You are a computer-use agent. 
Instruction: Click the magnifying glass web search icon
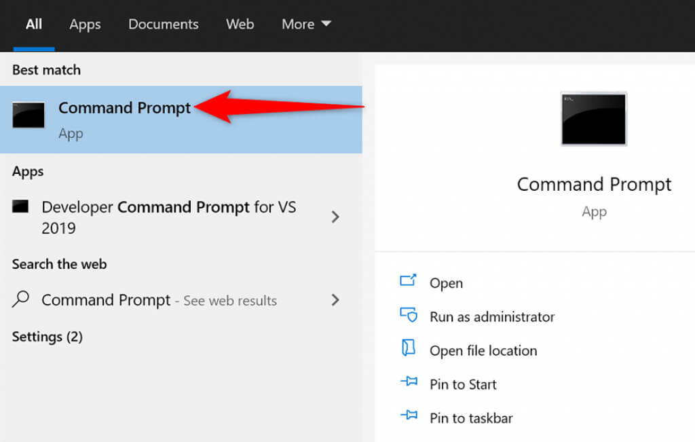coord(21,299)
